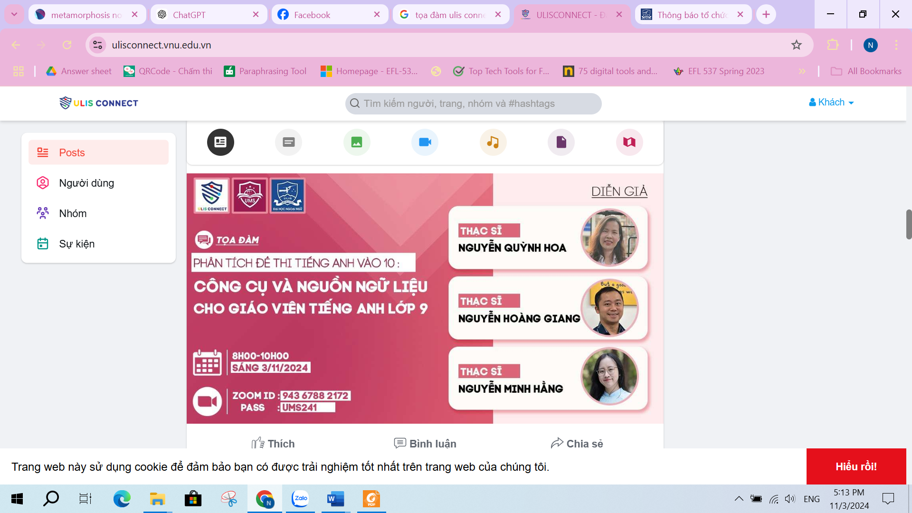Viewport: 912px width, 513px height.
Task: Share the post with Chia sẻ
Action: pos(577,443)
